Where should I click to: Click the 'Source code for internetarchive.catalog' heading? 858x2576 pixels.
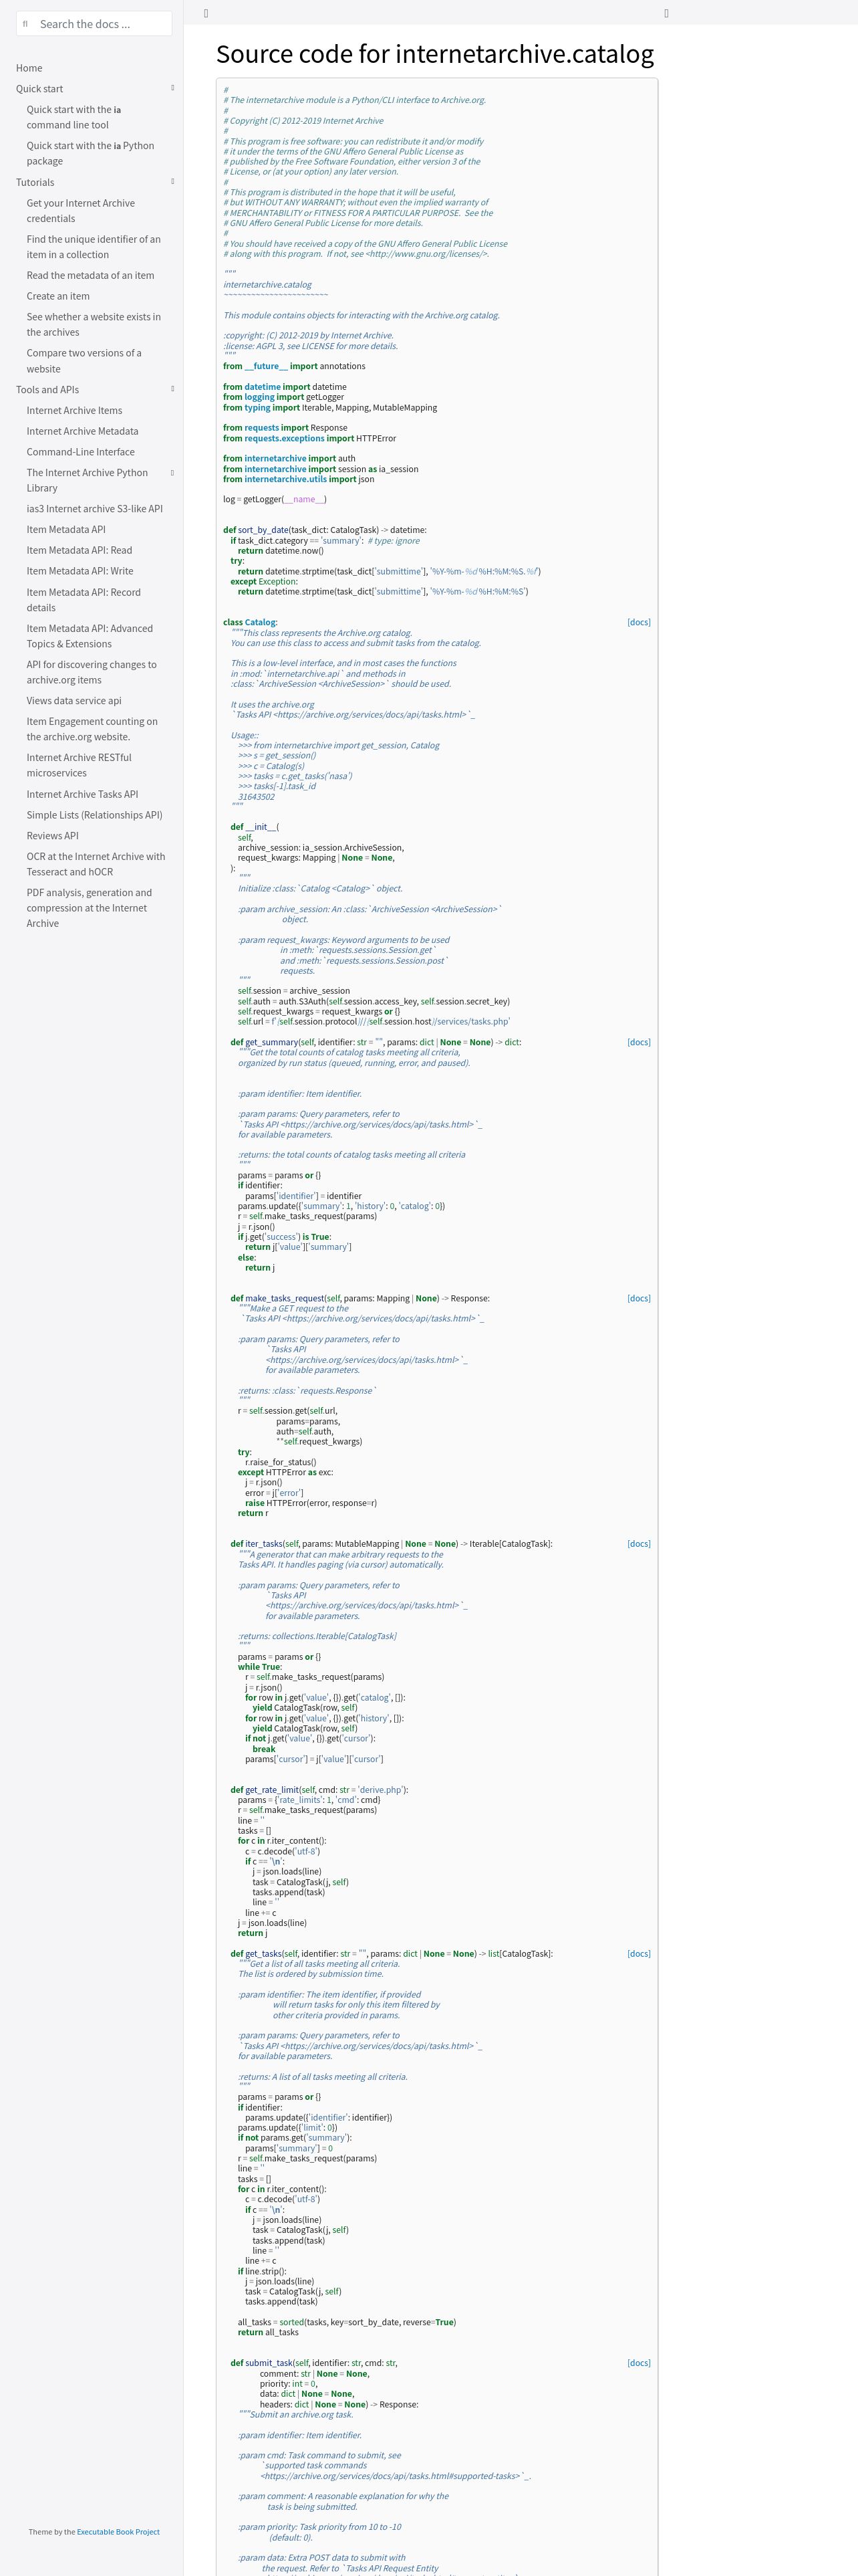point(434,54)
